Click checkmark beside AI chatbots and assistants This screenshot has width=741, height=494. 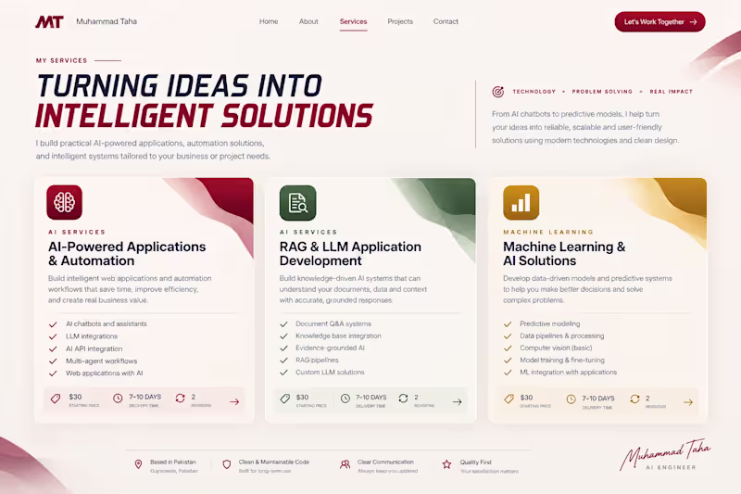click(53, 324)
